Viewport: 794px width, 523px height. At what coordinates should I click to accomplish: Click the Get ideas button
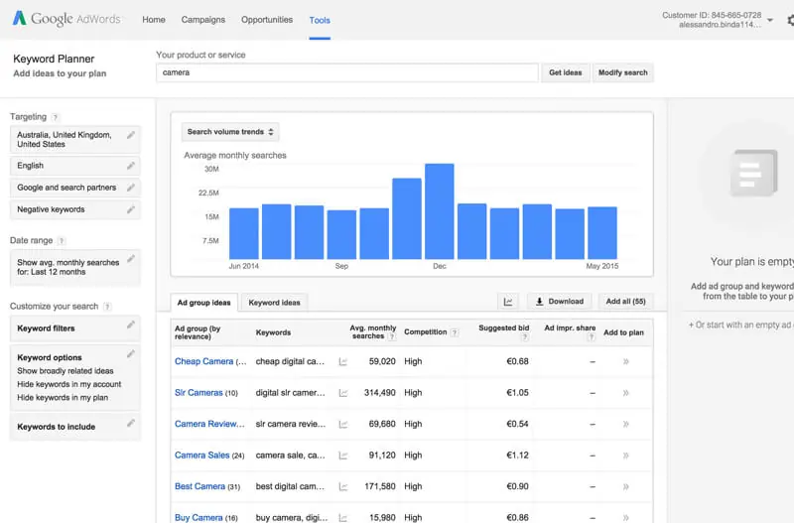click(x=566, y=72)
